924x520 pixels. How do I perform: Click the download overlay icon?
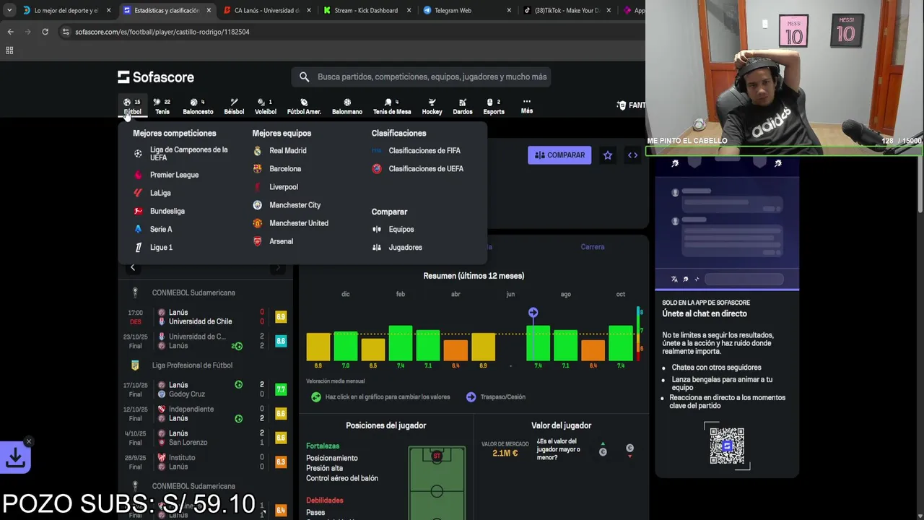15,457
